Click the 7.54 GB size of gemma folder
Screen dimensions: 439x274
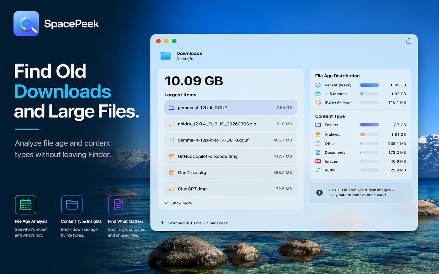[284, 108]
